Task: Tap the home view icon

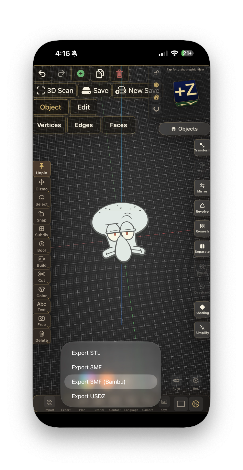Action: point(156,97)
